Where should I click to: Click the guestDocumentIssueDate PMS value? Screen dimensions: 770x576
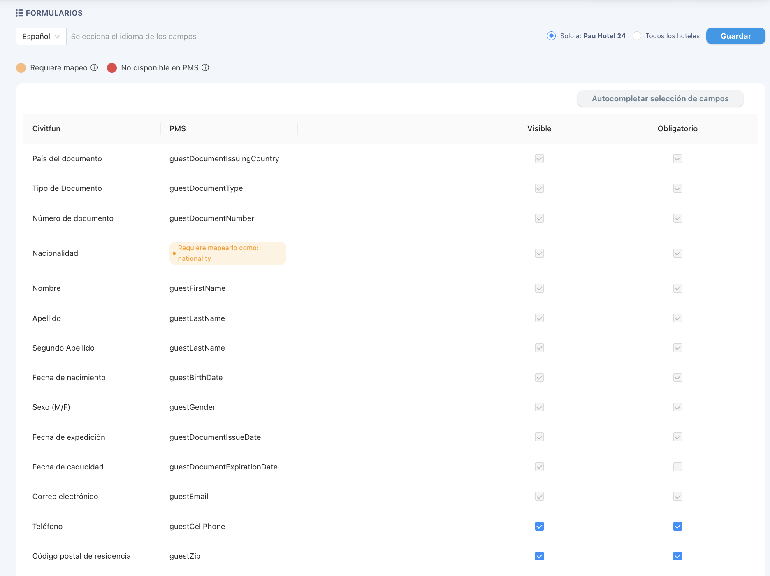pyautogui.click(x=215, y=437)
